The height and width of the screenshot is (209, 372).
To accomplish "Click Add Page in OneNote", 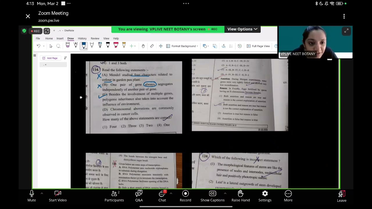I will (x=50, y=58).
